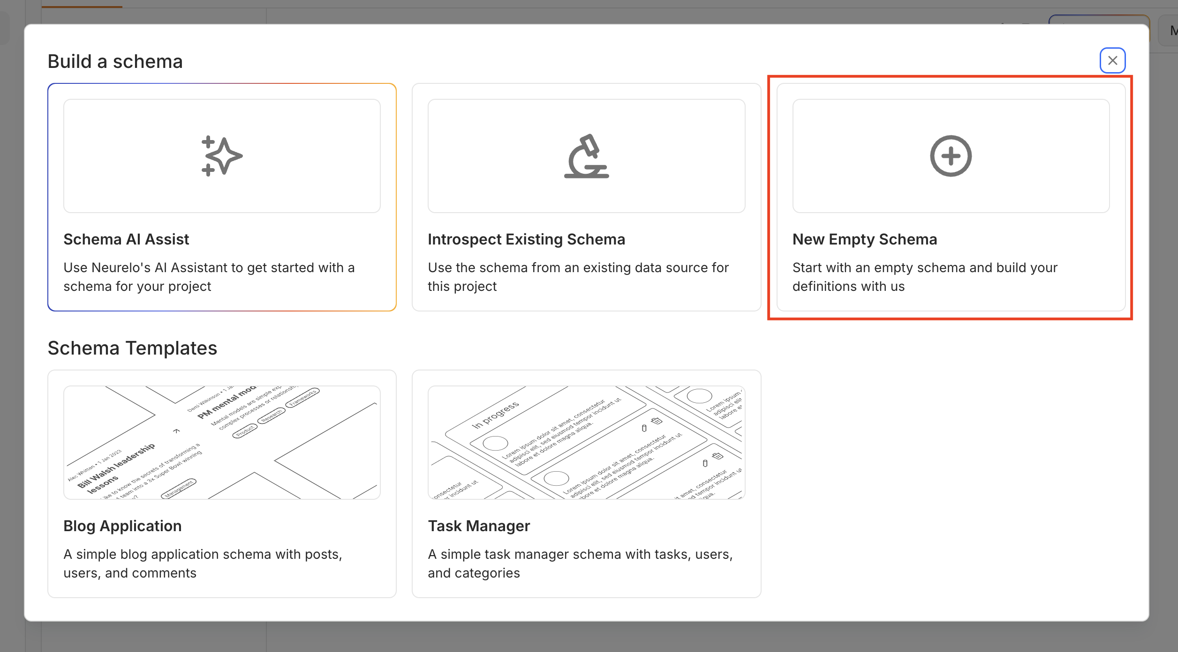Click blog schema posts, users, comments description
The width and height of the screenshot is (1178, 652).
(203, 563)
